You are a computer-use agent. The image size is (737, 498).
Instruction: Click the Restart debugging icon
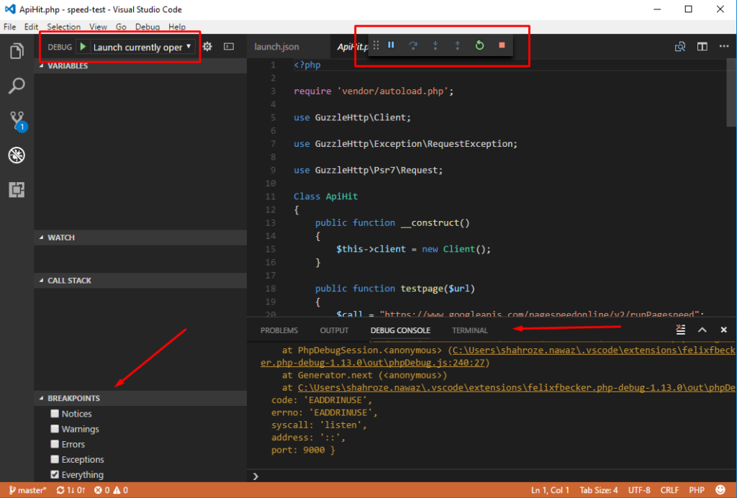click(x=479, y=45)
